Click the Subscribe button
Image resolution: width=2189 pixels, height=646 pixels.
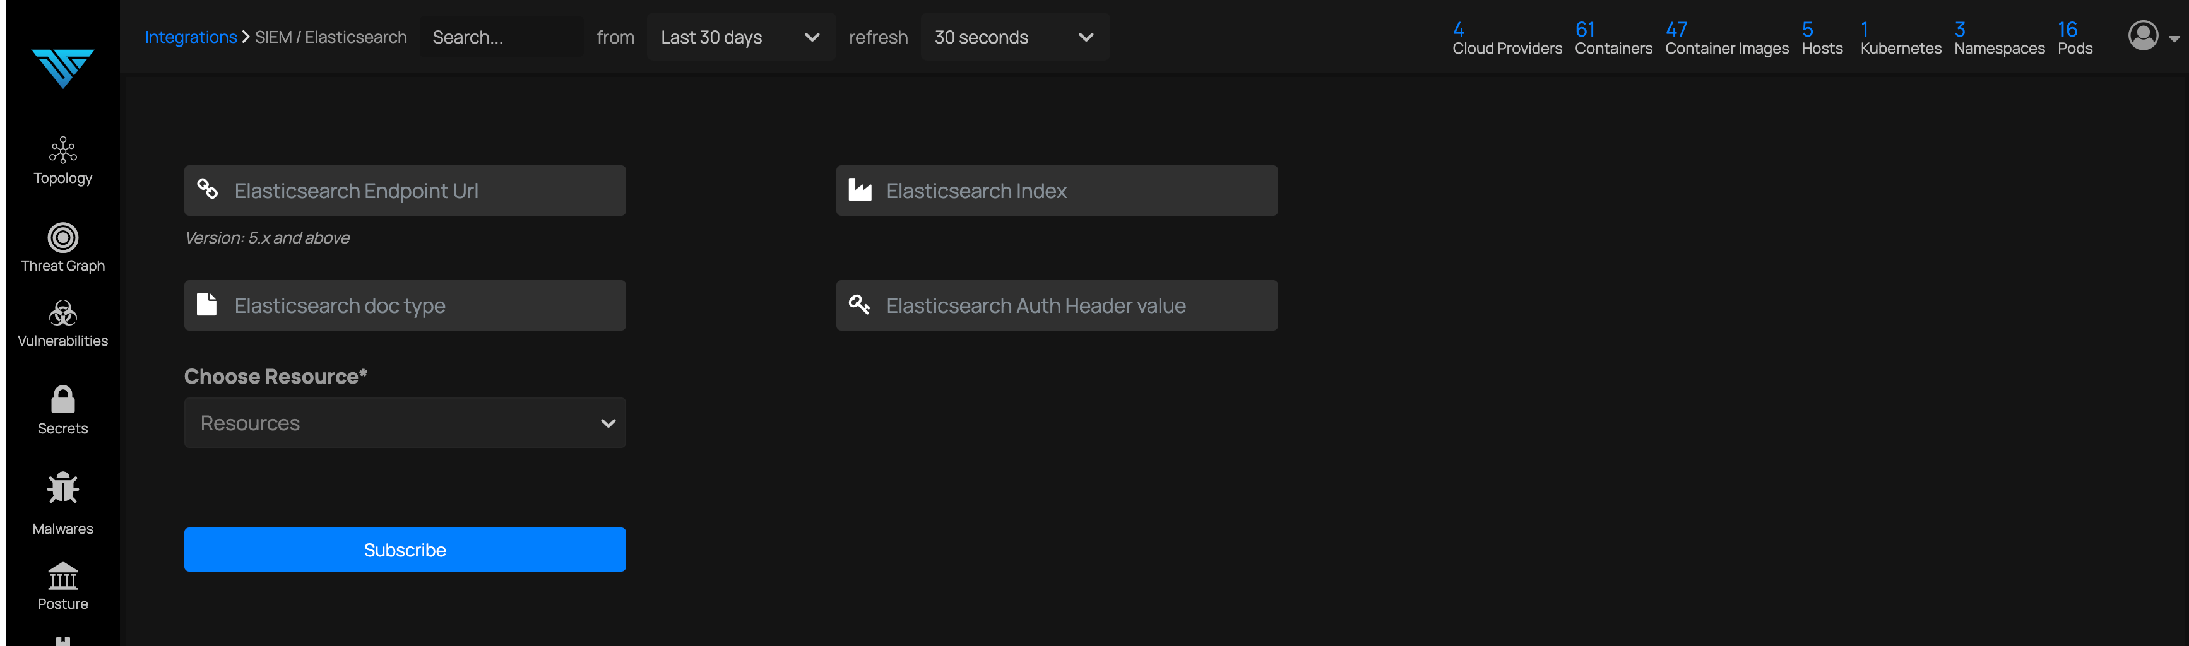(x=405, y=550)
